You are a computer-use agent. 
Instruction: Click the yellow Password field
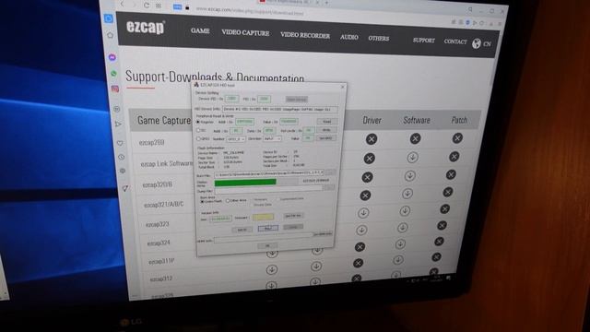tap(263, 217)
